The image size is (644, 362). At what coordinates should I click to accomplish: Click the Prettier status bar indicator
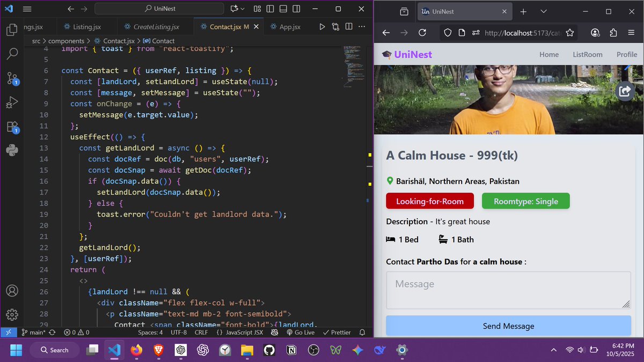tap(336, 333)
